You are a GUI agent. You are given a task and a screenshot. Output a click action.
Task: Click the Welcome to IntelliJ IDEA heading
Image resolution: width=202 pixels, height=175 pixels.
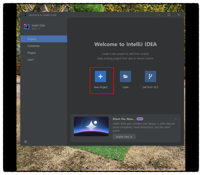pyautogui.click(x=125, y=44)
